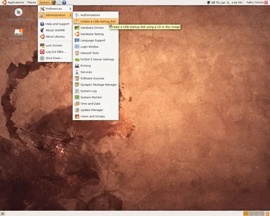
Task: Click the volume speaker icon in tray
Action: pyautogui.click(x=213, y=2)
